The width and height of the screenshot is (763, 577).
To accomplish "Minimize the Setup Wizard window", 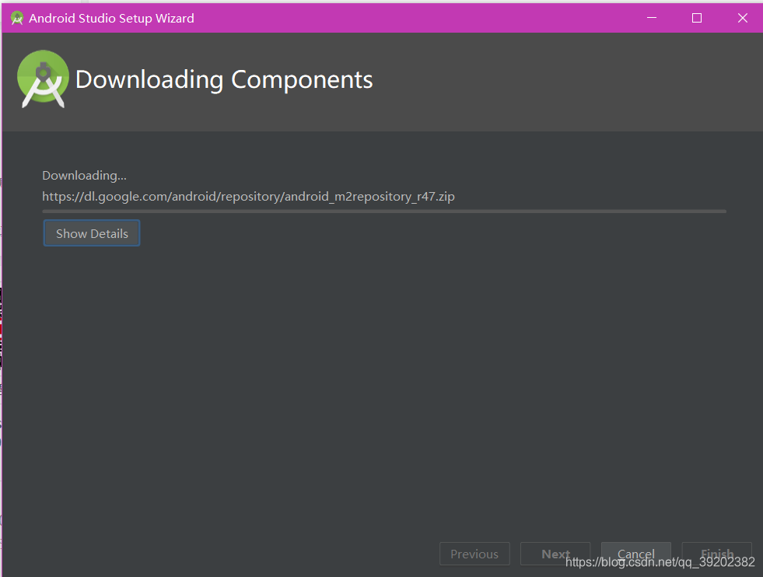I will [x=652, y=18].
